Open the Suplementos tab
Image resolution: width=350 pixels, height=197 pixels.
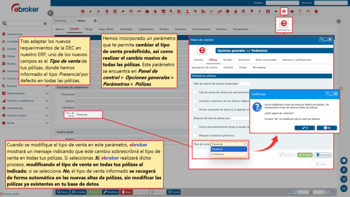[146, 29]
